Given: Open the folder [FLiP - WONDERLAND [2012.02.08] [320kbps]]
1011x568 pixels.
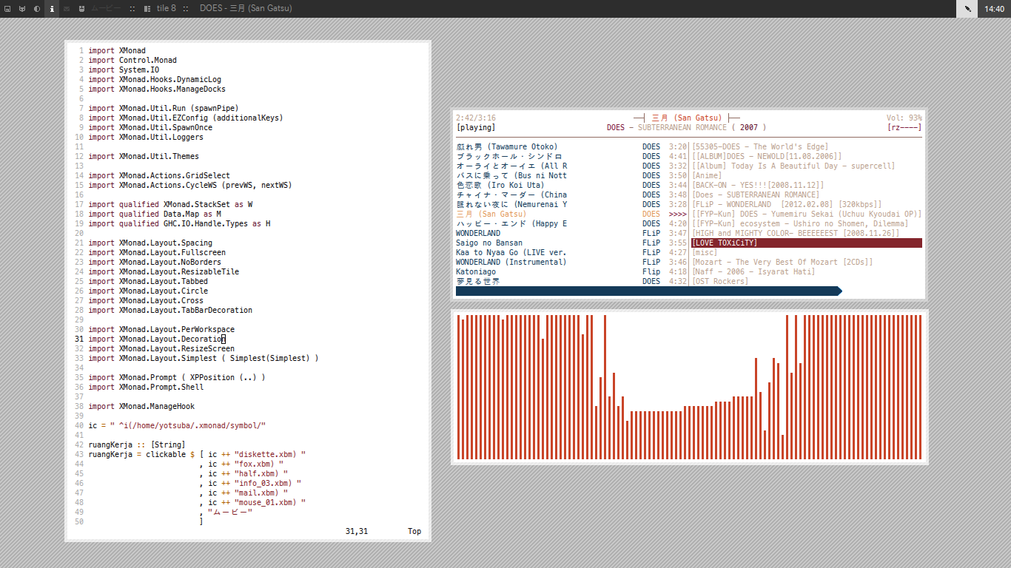Looking at the screenshot, I should 787,204.
